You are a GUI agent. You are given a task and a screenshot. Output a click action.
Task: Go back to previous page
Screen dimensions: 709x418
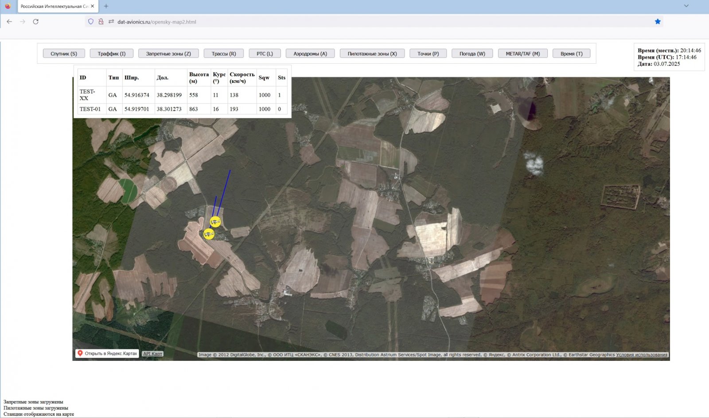tap(9, 22)
